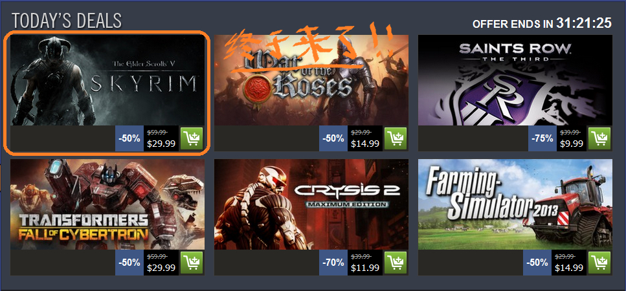Click the $11.99 Crysis 2 price
This screenshot has height=291, width=626.
(x=365, y=268)
